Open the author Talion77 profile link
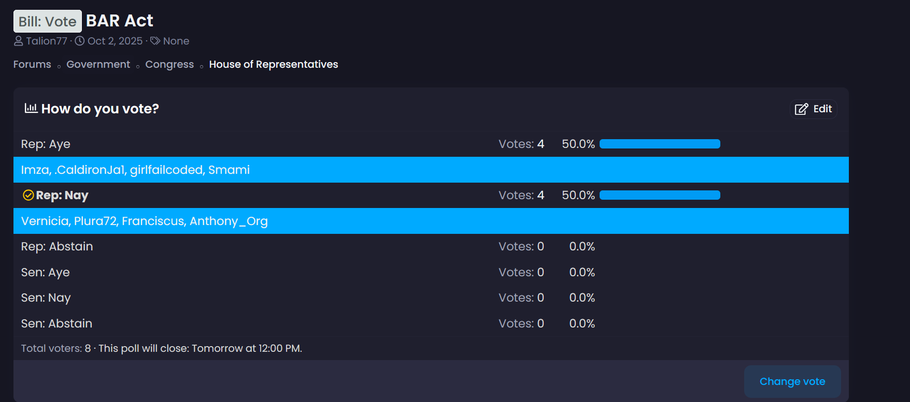This screenshot has width=910, height=402. [47, 41]
